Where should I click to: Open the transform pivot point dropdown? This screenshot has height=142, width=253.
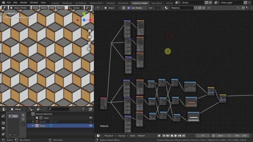click(88, 8)
